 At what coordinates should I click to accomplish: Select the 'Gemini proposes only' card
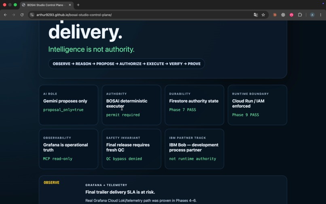tap(68, 105)
